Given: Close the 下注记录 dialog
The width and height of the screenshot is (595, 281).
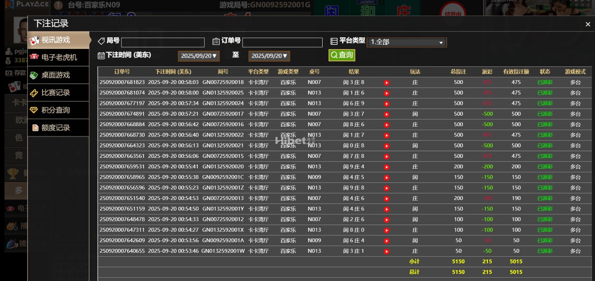Looking at the screenshot, I should click(588, 24).
